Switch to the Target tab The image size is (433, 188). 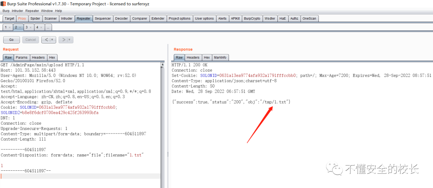(x=9, y=18)
